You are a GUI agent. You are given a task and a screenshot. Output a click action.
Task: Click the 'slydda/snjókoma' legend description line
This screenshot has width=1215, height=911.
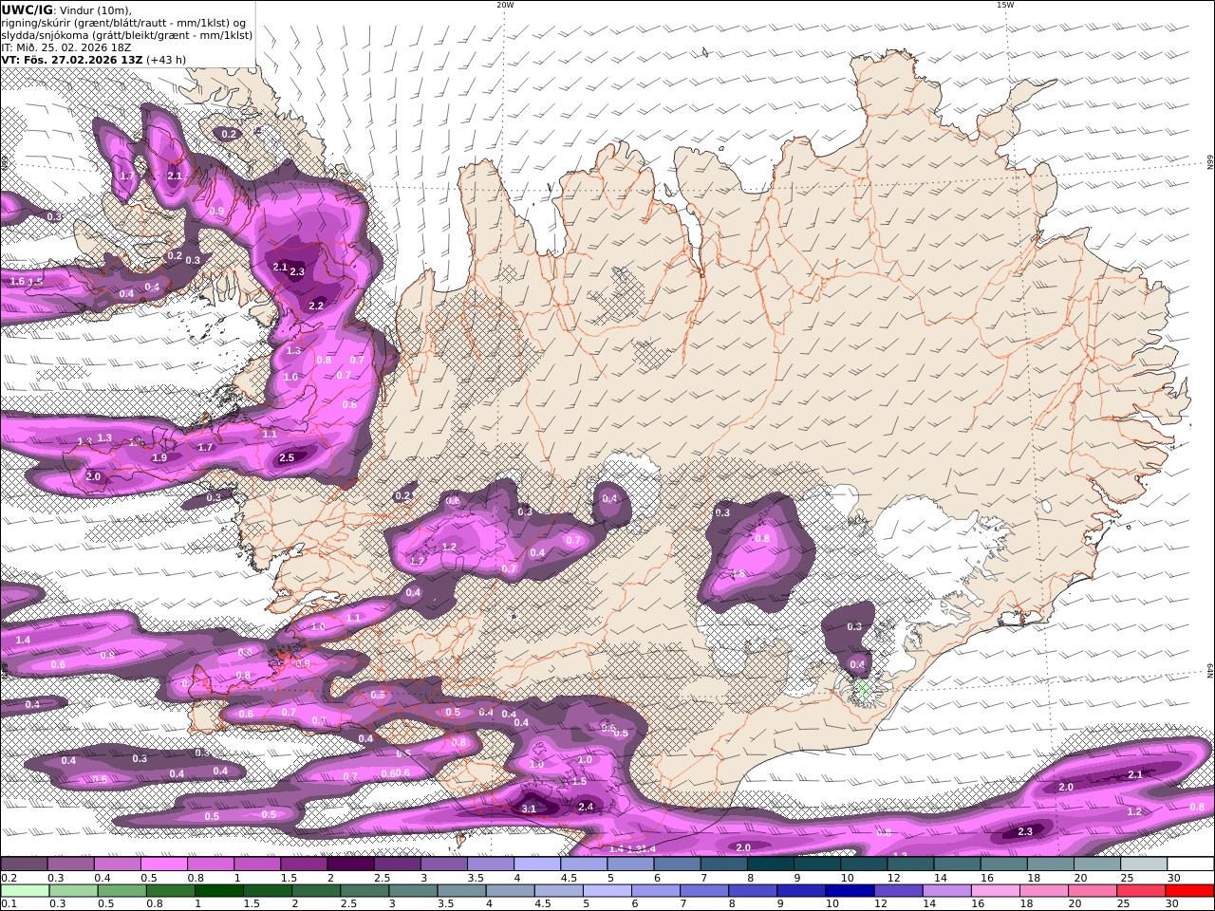coord(126,34)
